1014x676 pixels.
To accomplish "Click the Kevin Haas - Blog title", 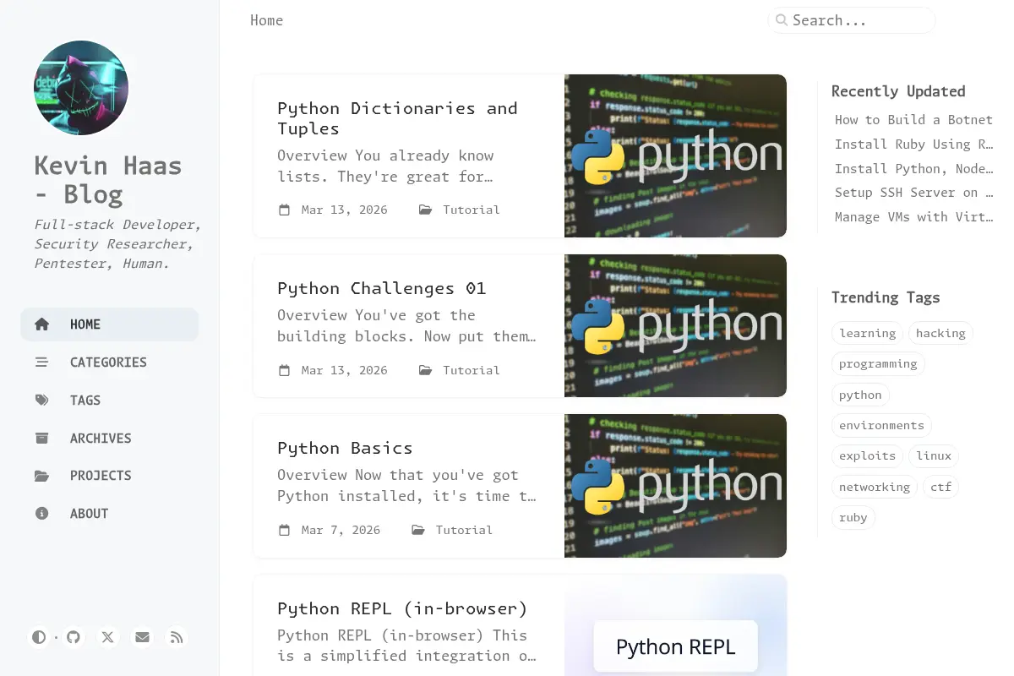I will (x=108, y=180).
